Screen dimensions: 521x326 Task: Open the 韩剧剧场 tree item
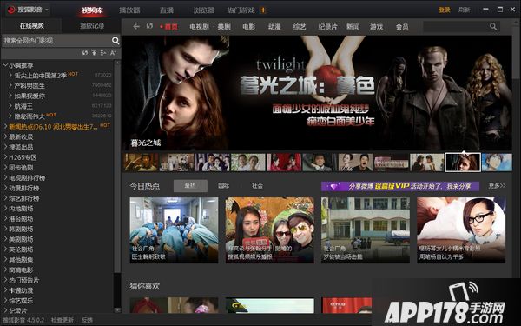tap(21, 230)
